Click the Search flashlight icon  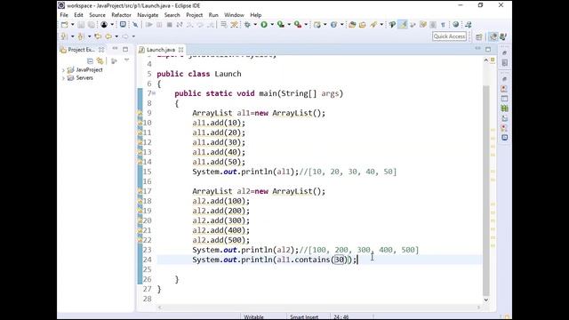[x=373, y=25]
